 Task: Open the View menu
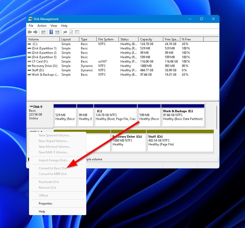pos(54,26)
